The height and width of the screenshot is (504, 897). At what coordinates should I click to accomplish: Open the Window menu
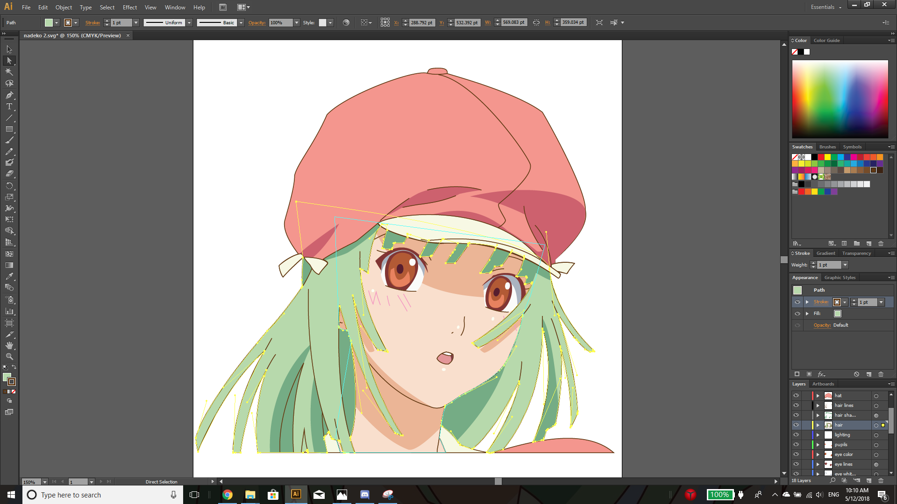click(175, 7)
